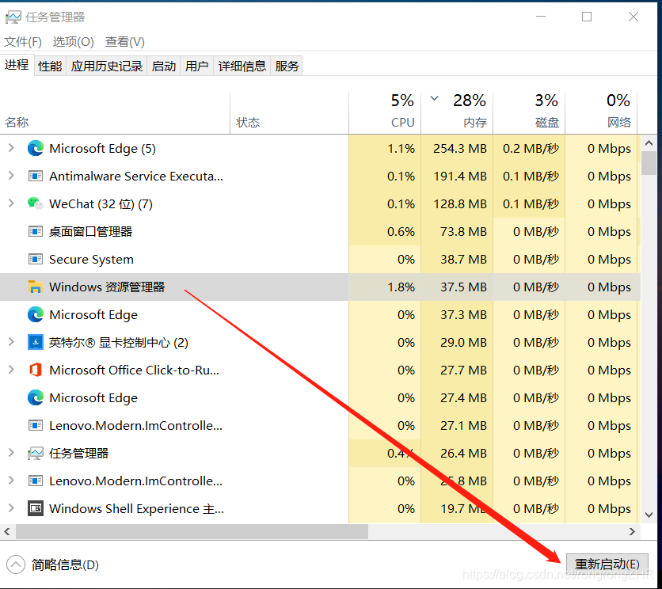Image resolution: width=662 pixels, height=589 pixels.
Task: Expand the 英特尔 显卡控制中心 group
Action: 11,341
